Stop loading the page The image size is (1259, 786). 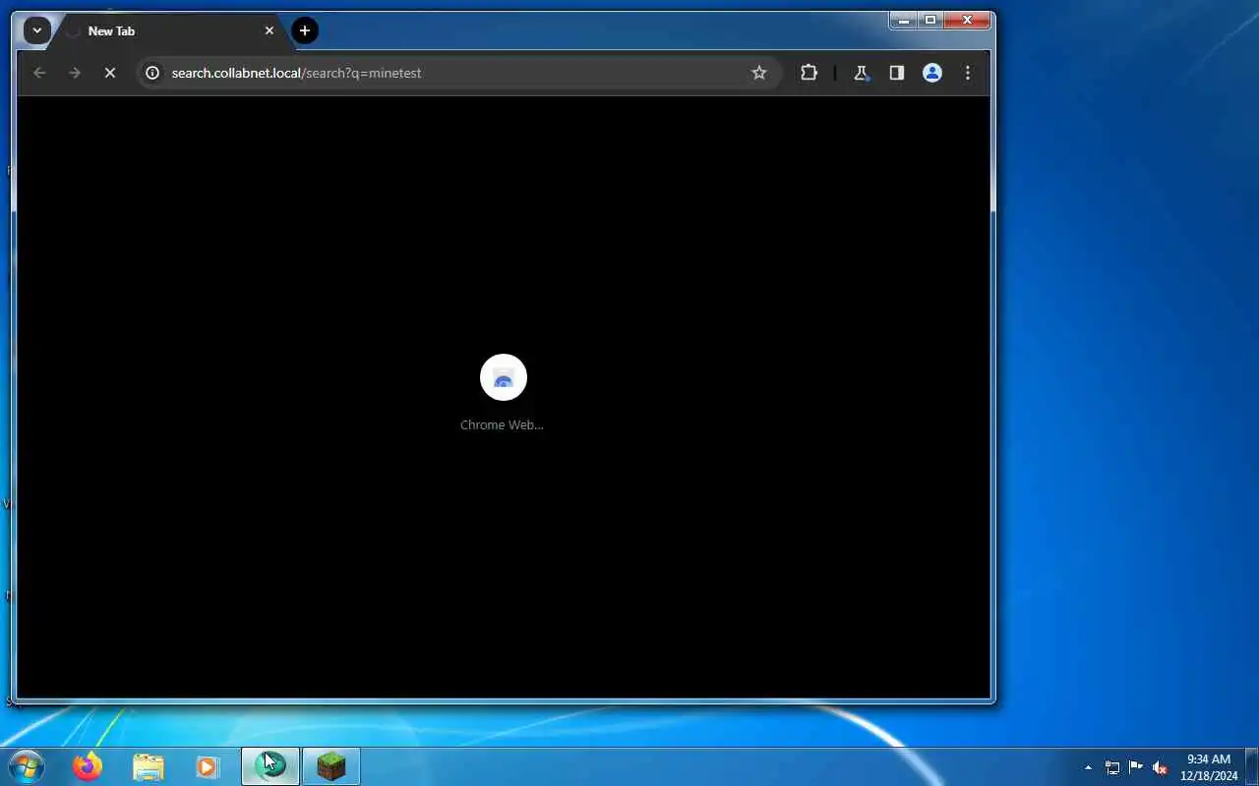110,73
